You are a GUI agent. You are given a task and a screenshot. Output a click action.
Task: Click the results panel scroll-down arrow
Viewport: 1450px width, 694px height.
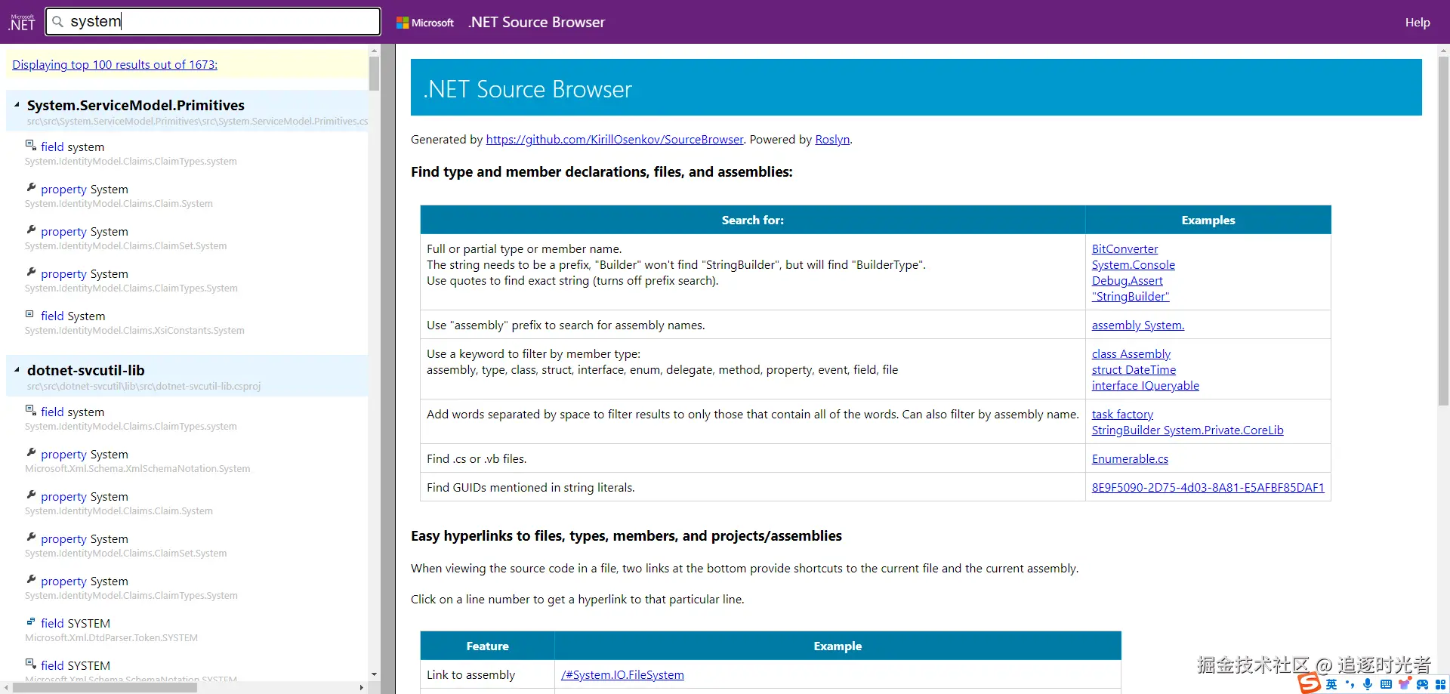pos(374,674)
